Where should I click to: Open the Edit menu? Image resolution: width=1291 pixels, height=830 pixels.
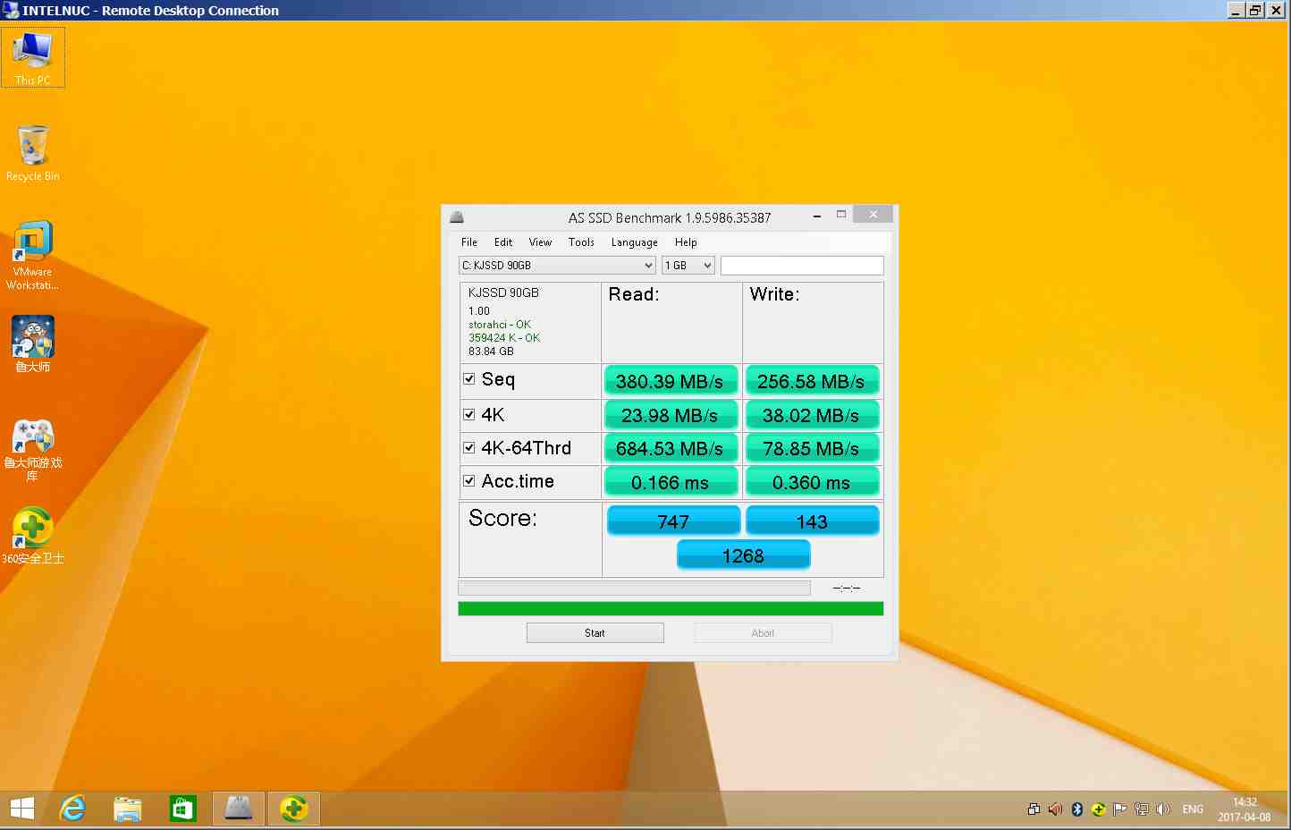point(503,242)
